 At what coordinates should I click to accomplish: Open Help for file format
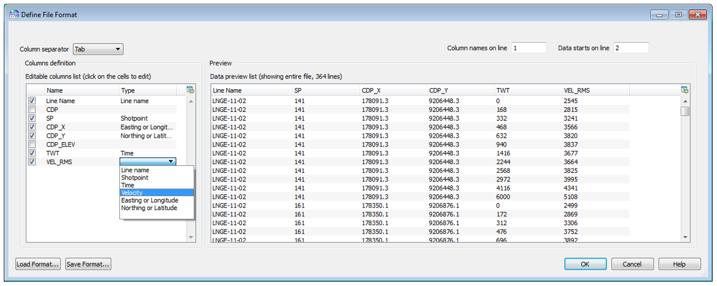(679, 264)
